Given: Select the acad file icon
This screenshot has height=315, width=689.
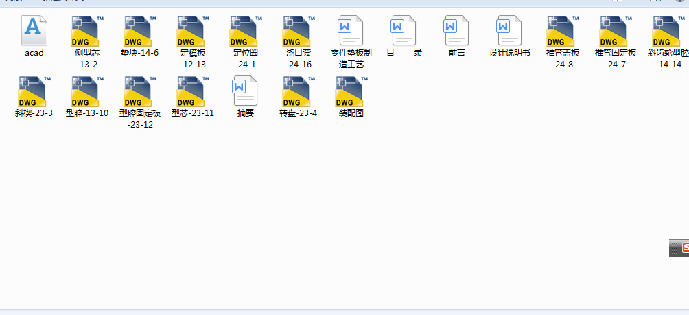Looking at the screenshot, I should click(x=34, y=30).
